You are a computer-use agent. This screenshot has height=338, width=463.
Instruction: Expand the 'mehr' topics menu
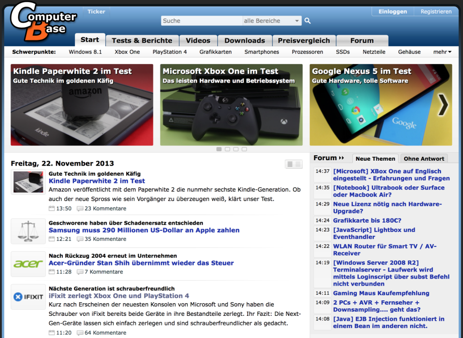pos(442,52)
